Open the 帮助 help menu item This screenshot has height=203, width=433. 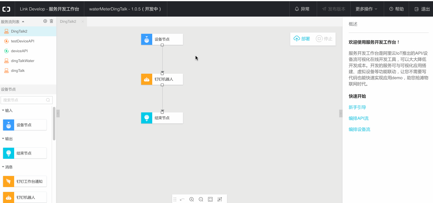(396, 9)
